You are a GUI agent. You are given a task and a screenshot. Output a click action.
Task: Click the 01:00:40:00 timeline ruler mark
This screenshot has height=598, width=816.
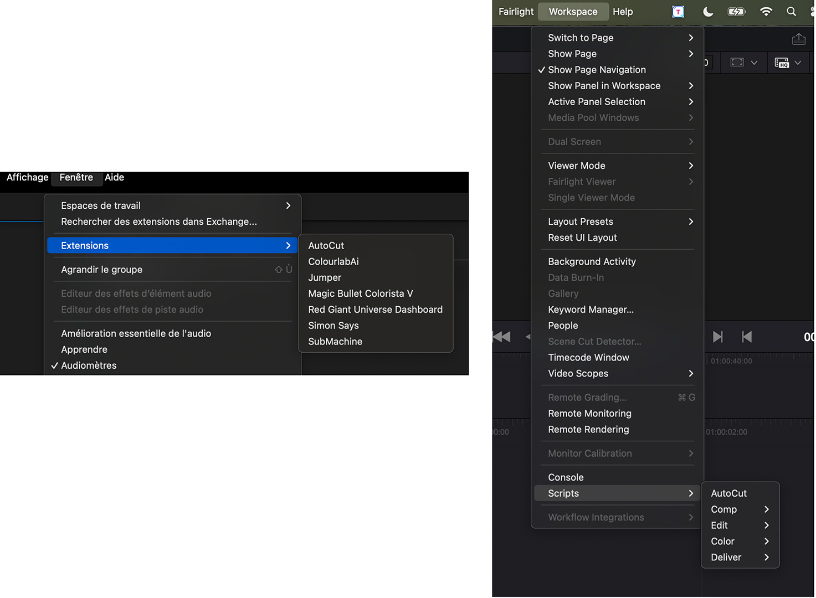(x=731, y=361)
